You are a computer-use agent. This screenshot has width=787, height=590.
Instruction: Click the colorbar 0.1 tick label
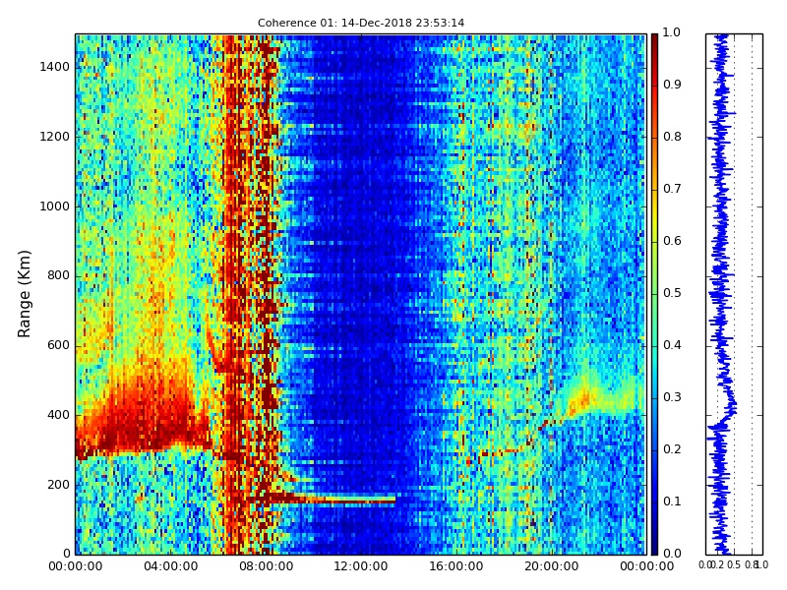click(x=672, y=501)
